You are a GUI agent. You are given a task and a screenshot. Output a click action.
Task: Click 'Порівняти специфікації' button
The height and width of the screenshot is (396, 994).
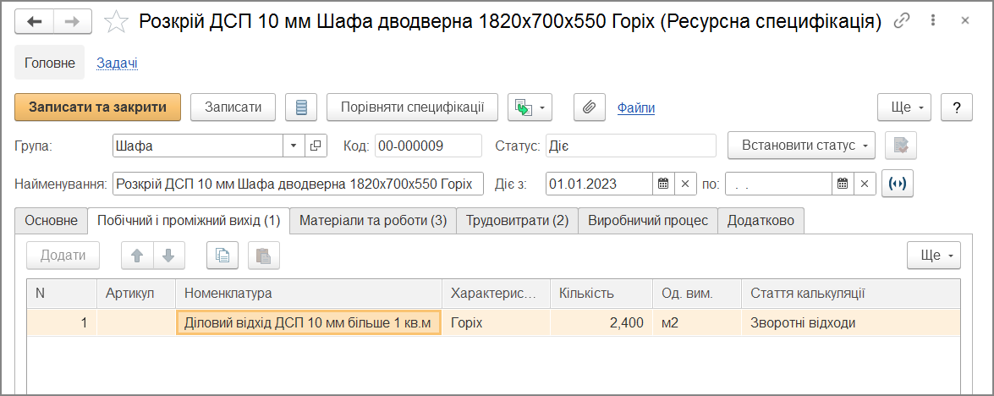coord(412,107)
